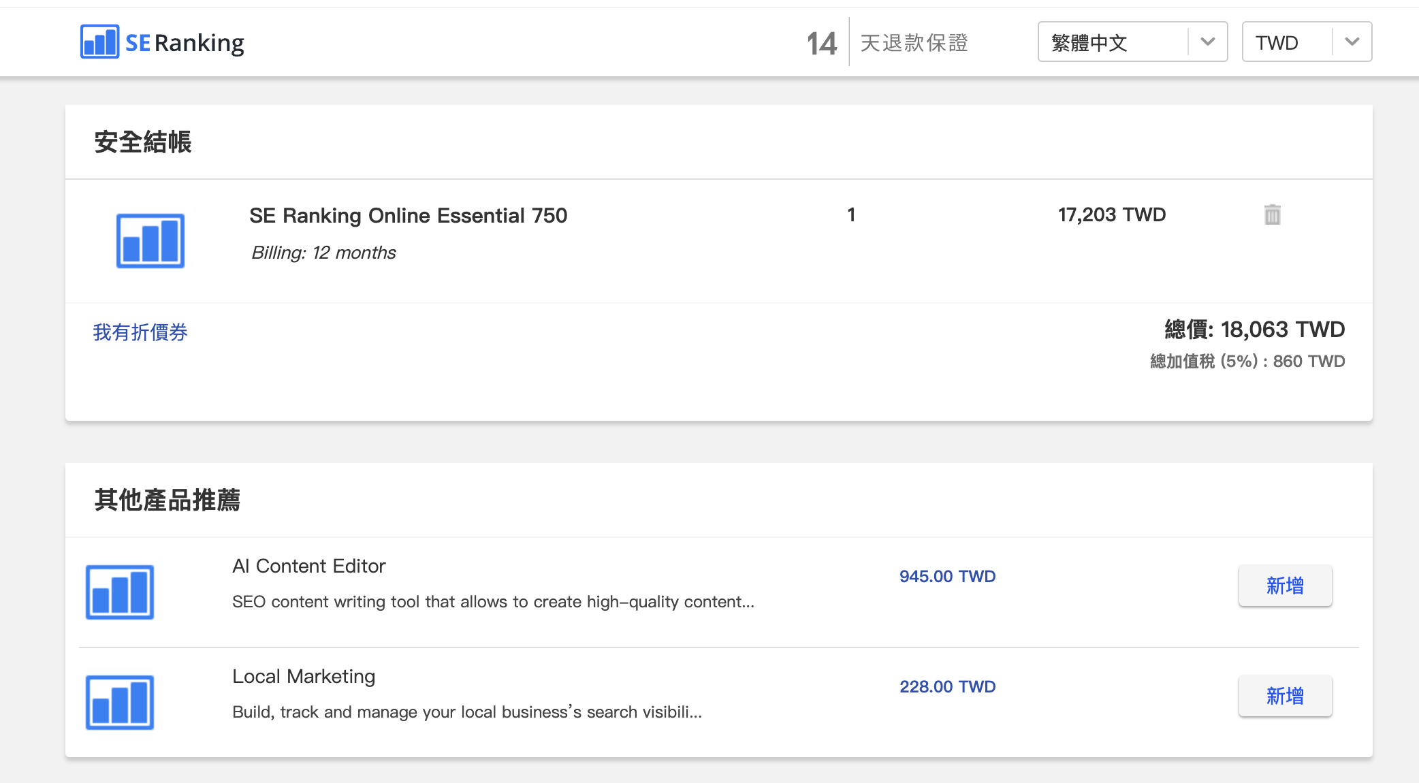
Task: Click the quantity value 1 in cart row
Action: point(851,215)
